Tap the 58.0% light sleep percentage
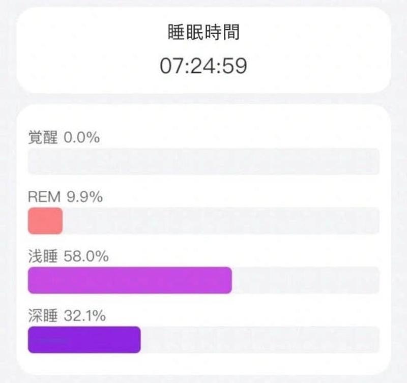 coord(86,257)
